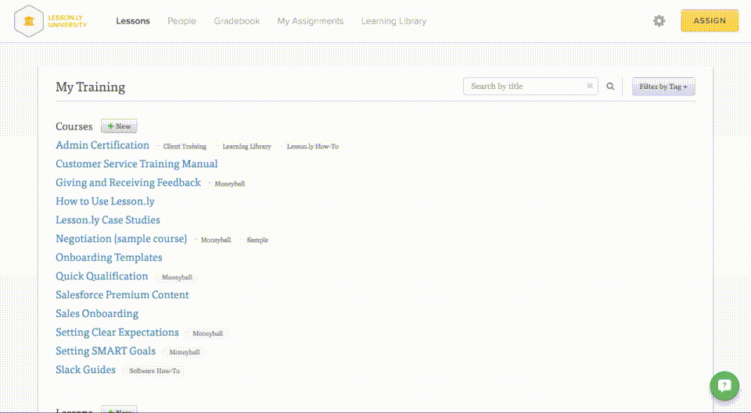This screenshot has width=751, height=413.
Task: Open Negotiation (sample course)
Action: (x=121, y=239)
